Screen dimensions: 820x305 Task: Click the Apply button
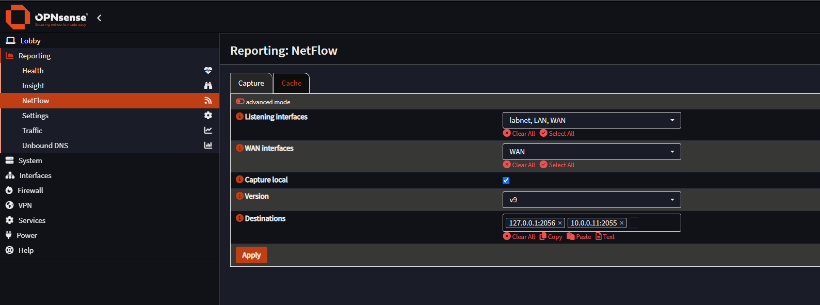coord(251,254)
